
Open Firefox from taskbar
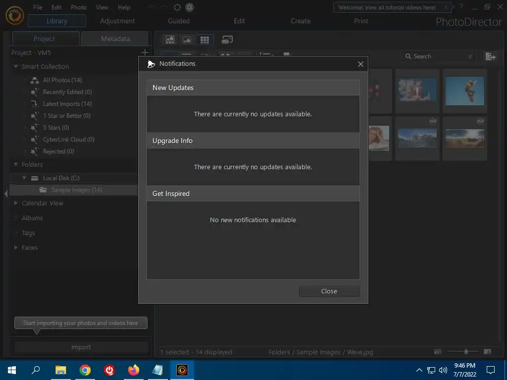(133, 370)
